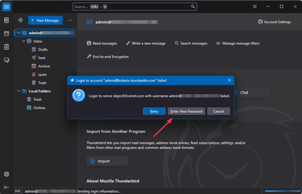Image resolution: width=302 pixels, height=194 pixels.
Task: Click the status bar progress meter
Action: [283, 191]
